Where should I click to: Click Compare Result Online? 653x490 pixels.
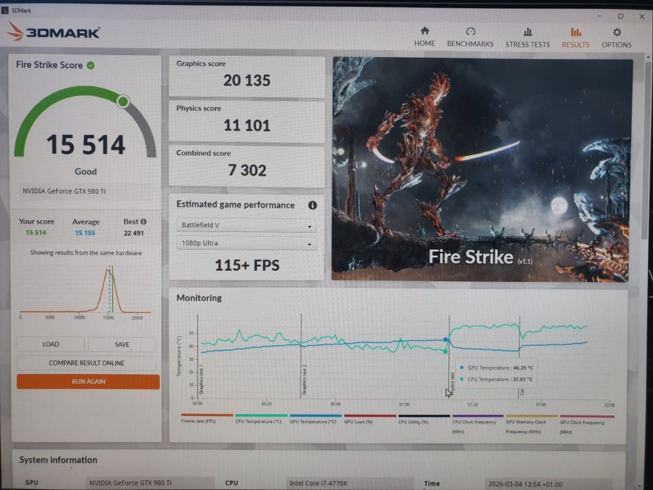pyautogui.click(x=86, y=363)
